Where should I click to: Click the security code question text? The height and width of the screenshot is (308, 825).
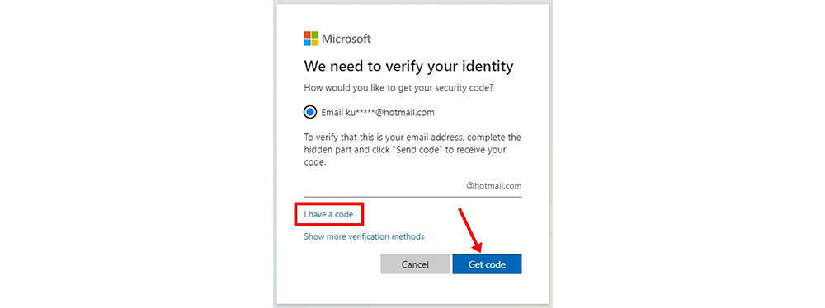[x=398, y=89]
